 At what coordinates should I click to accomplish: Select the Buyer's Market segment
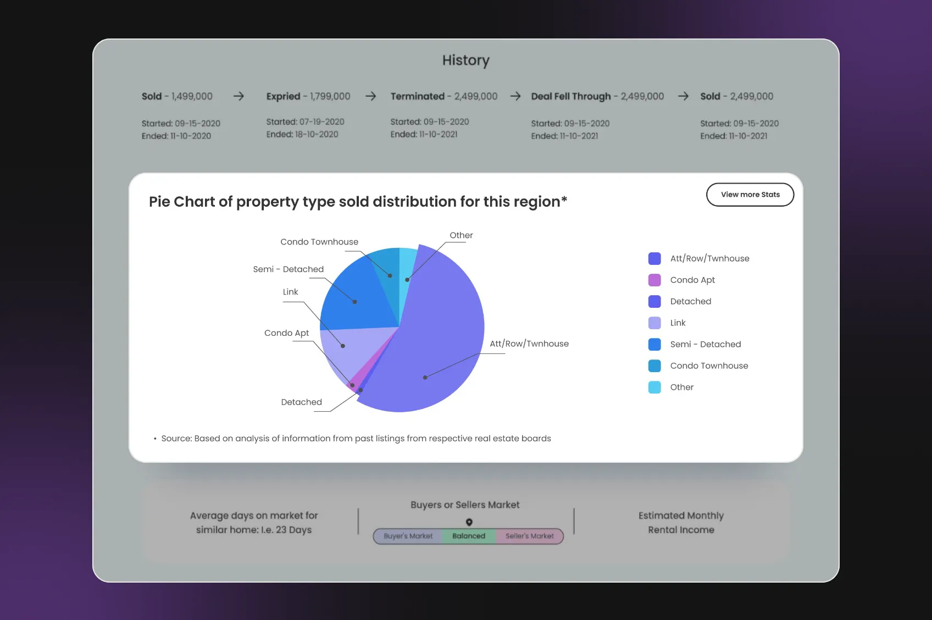408,536
